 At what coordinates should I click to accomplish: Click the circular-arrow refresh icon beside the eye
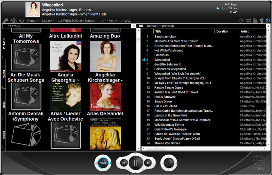pyautogui.click(x=21, y=21)
